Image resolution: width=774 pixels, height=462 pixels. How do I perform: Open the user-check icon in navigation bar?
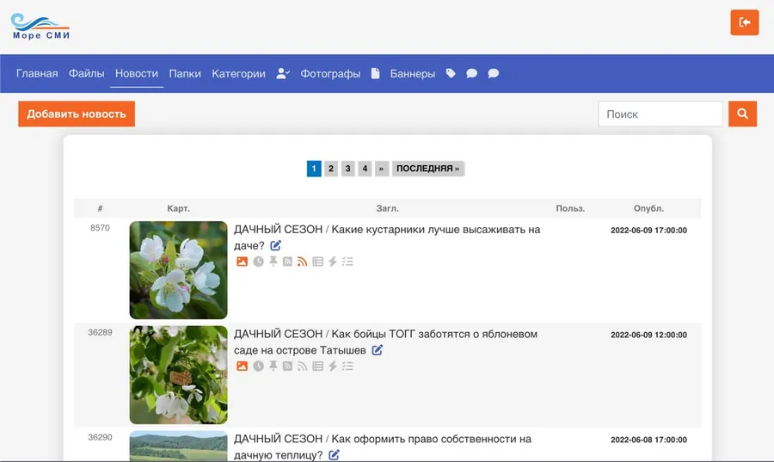[283, 73]
